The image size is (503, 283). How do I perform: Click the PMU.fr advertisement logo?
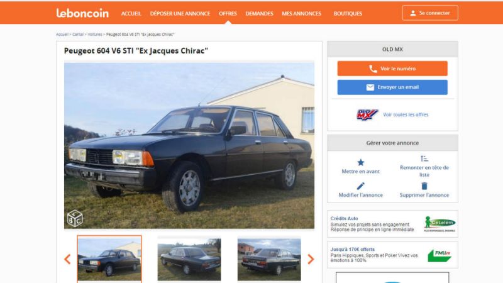(439, 255)
